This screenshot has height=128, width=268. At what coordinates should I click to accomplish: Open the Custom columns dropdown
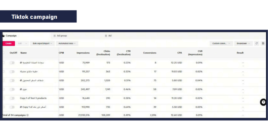(221, 43)
